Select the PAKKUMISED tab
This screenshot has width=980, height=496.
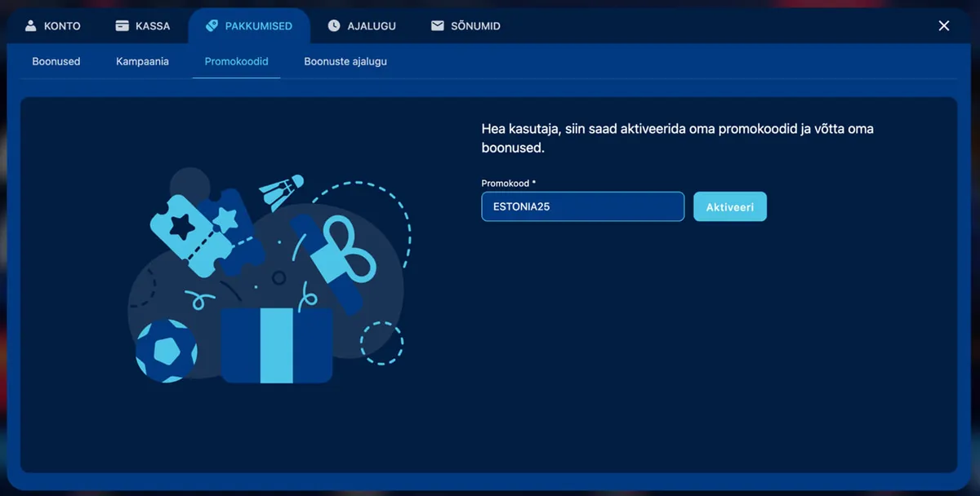pyautogui.click(x=249, y=26)
